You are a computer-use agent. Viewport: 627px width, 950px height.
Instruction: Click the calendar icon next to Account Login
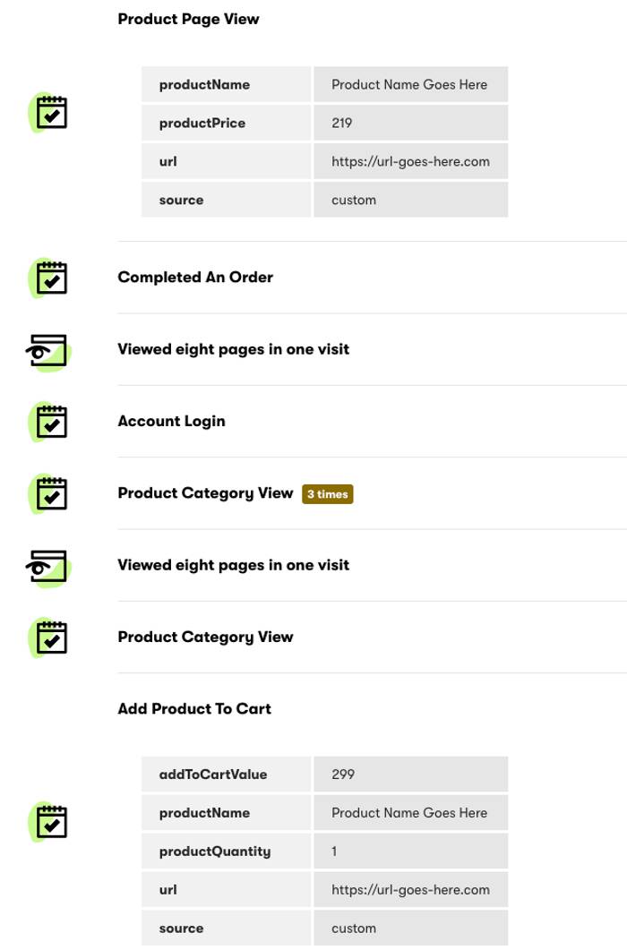pos(51,422)
